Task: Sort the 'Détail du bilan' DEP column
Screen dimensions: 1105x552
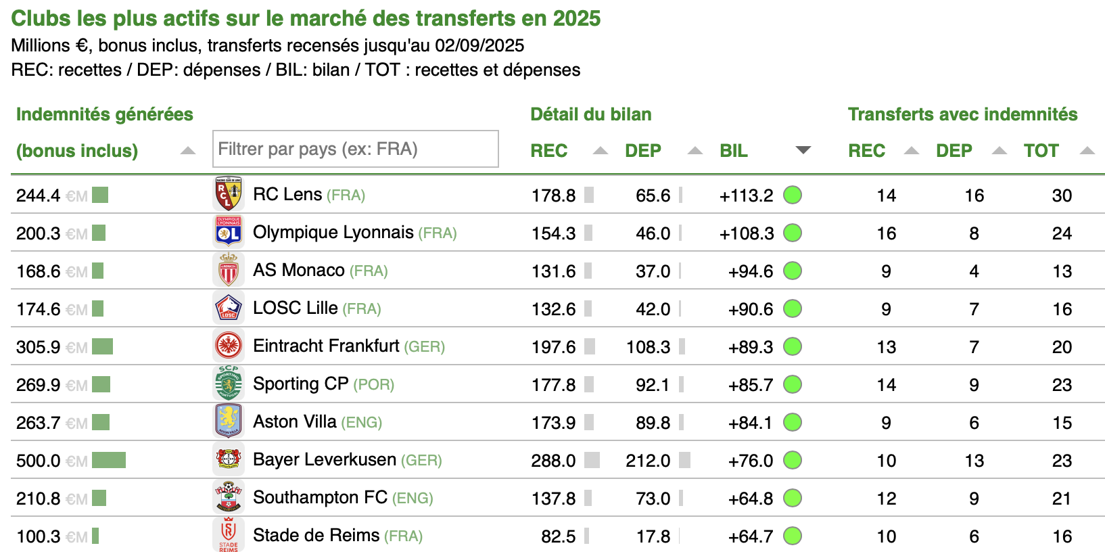Action: 695,151
